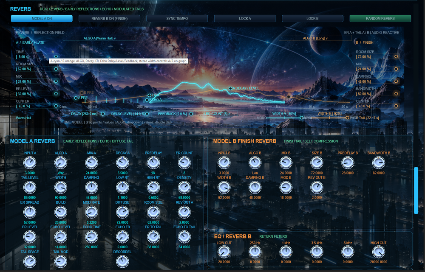The image size is (425, 272).
Task: Click the WIDTH A [90%] slider handle
Action: (x=301, y=118)
